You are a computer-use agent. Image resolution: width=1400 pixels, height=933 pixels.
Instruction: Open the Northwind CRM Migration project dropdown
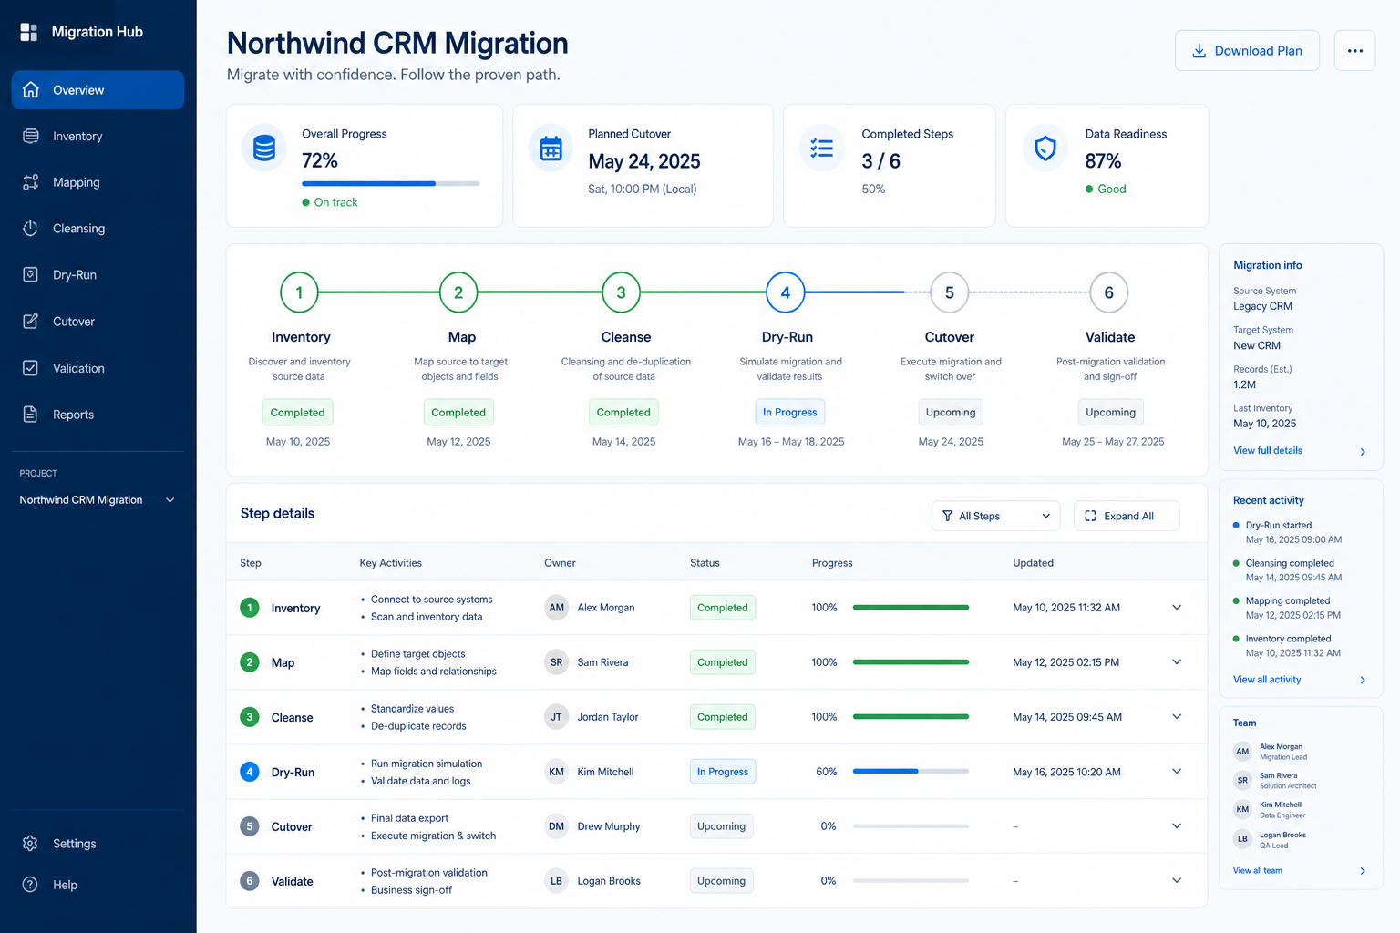(98, 500)
